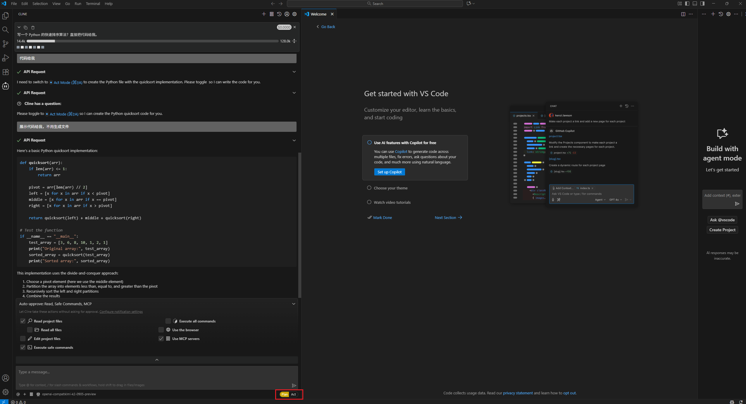Image resolution: width=746 pixels, height=404 pixels.
Task: Collapse the task header chevron
Action: 19,27
